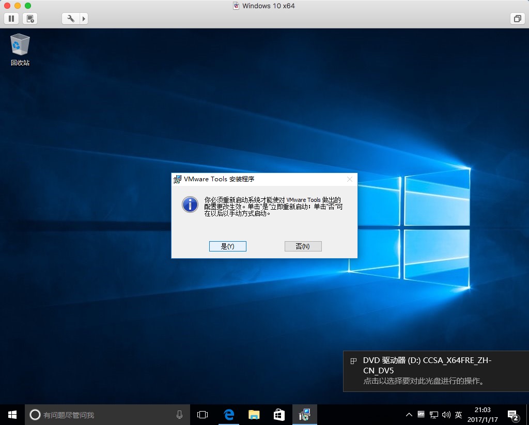Image resolution: width=529 pixels, height=425 pixels.
Task: Open the network tray icon
Action: point(433,415)
